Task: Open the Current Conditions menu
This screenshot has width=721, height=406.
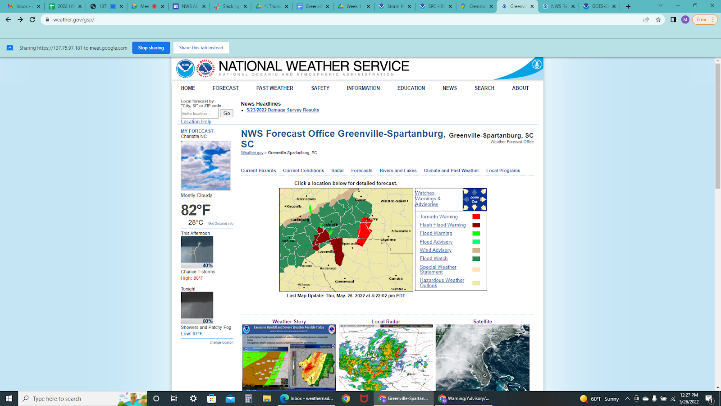Action: click(x=303, y=171)
